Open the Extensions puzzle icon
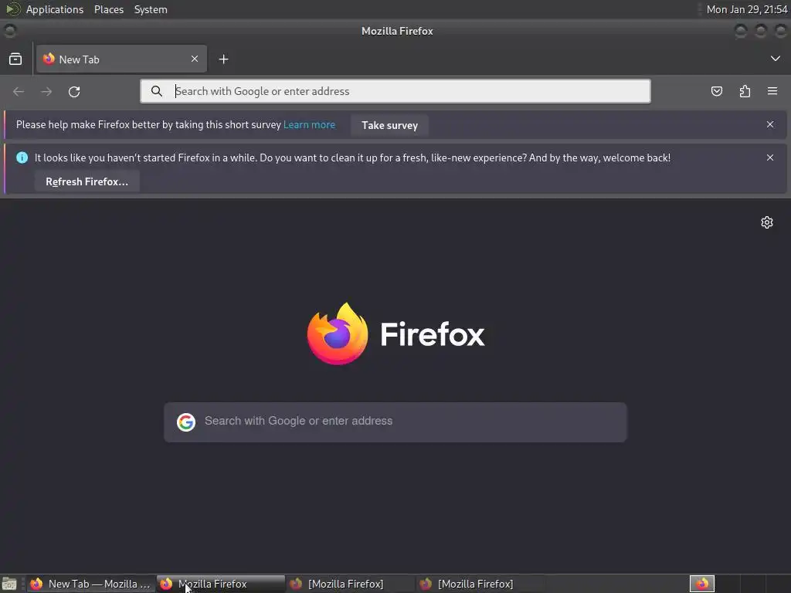Viewport: 791px width, 593px height. 745,91
